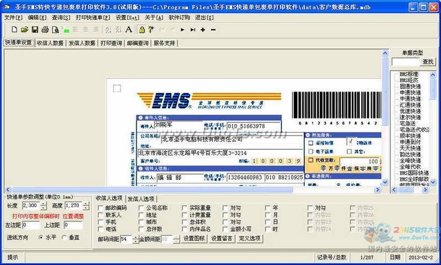Click the plus add record icon
The image size is (441, 265).
click(203, 30)
